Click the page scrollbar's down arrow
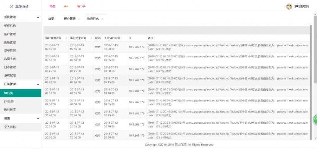This screenshot has height=149, width=317. (x=315, y=138)
